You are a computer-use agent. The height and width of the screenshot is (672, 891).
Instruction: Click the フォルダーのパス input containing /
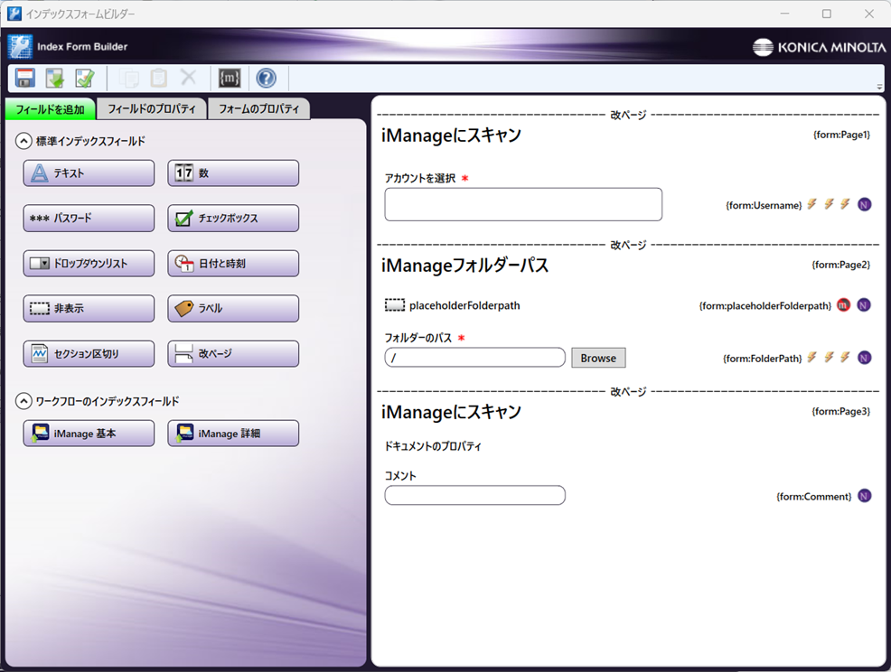click(474, 358)
